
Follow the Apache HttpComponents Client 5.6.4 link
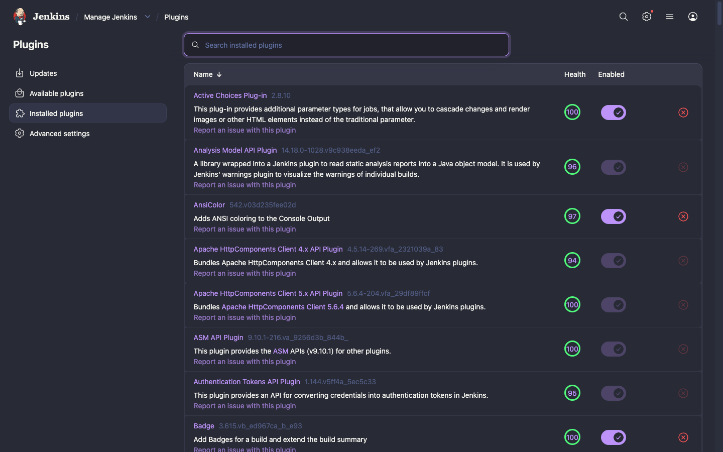tap(283, 307)
